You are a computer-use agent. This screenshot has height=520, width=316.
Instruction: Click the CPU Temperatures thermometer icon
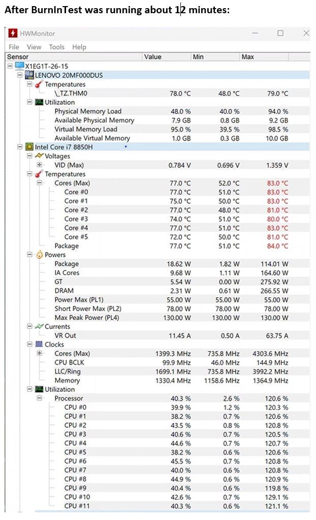pyautogui.click(x=39, y=174)
